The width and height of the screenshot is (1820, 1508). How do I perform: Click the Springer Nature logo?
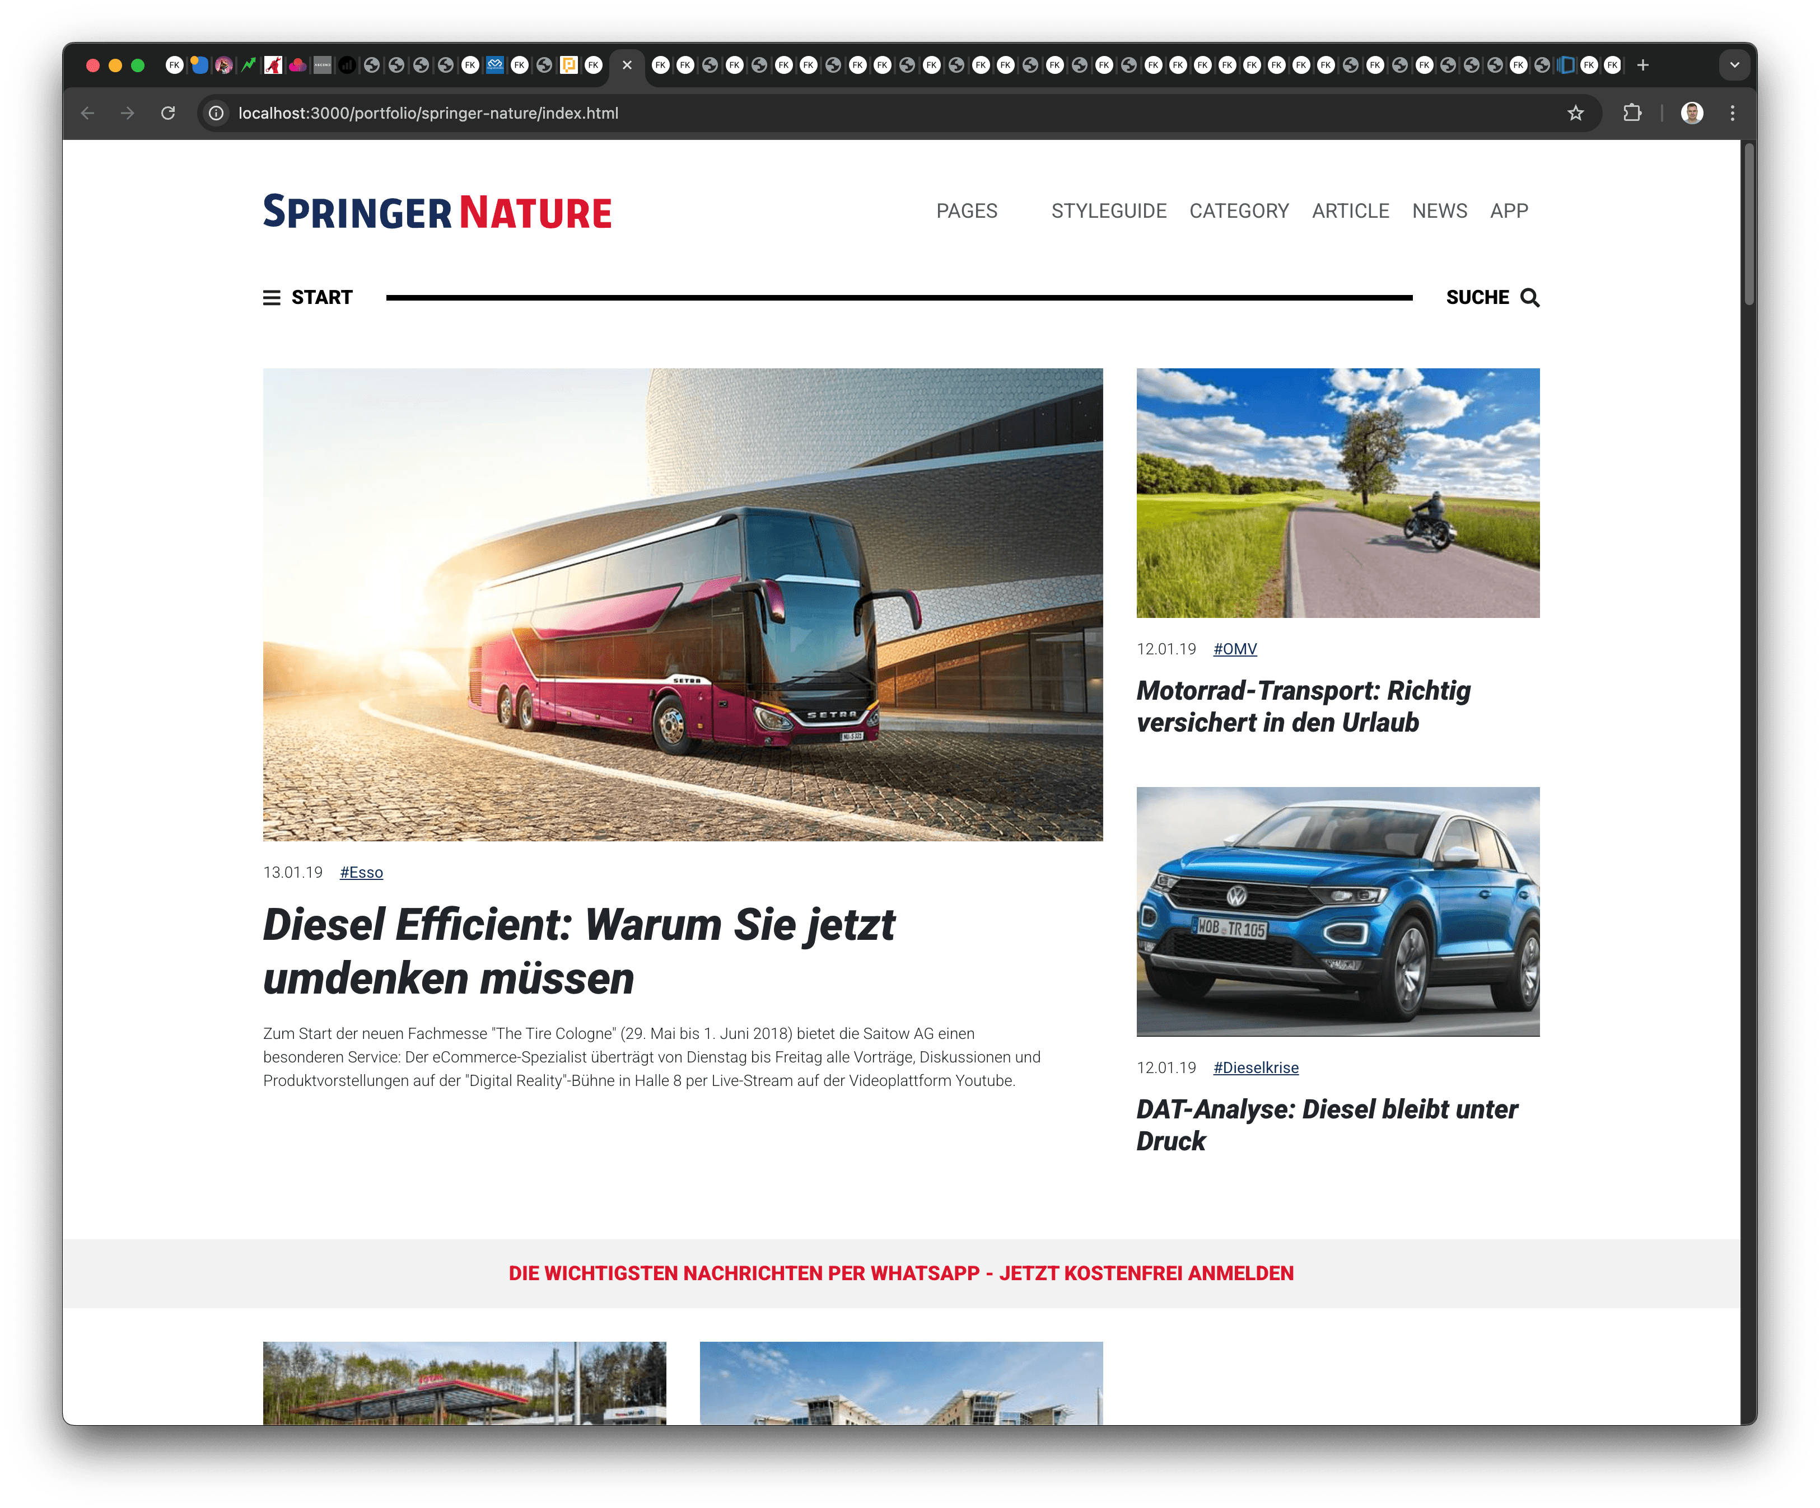(x=438, y=212)
